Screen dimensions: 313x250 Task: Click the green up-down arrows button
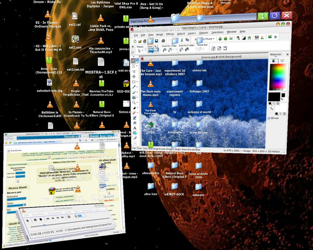pos(263,16)
